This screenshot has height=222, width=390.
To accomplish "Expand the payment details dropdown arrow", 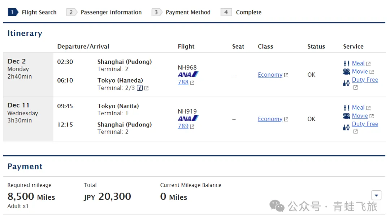I will (376, 195).
